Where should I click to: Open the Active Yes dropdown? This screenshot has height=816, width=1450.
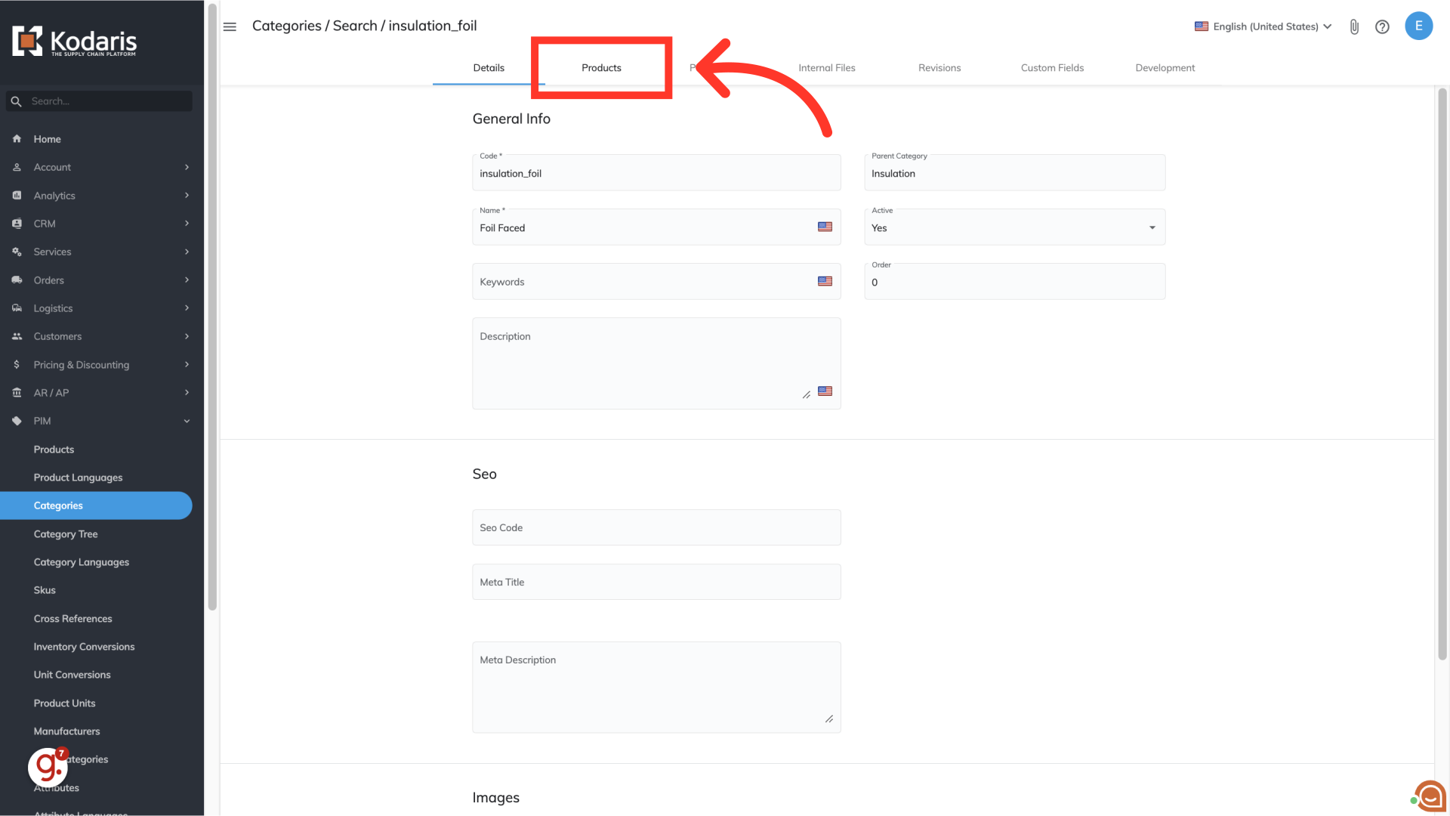1014,227
